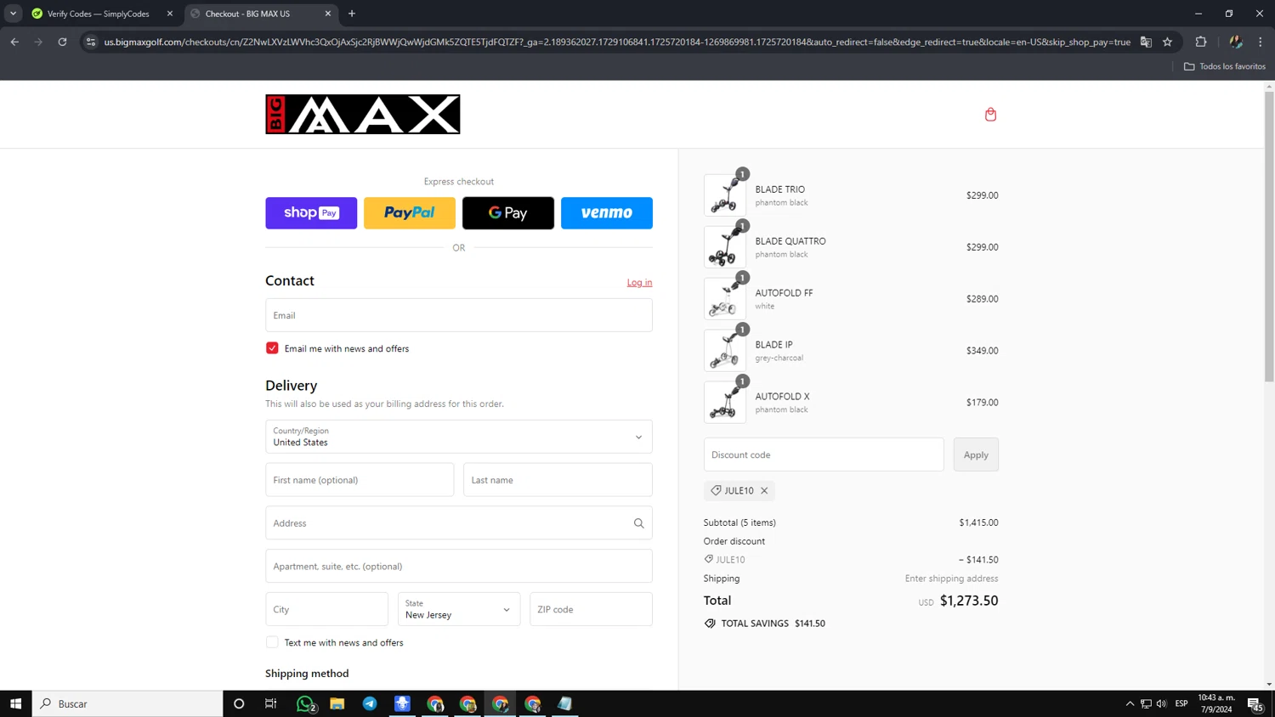The image size is (1275, 717).
Task: Click the Apartment, suite, etc. field
Action: [459, 566]
